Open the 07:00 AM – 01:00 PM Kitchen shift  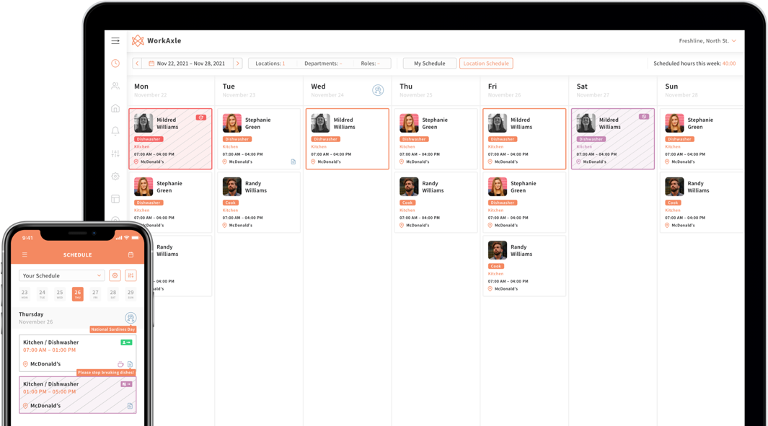77,353
